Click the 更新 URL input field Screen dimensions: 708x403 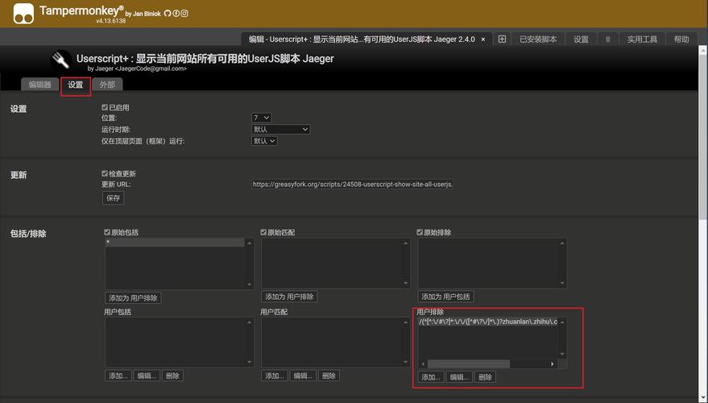[x=353, y=185]
